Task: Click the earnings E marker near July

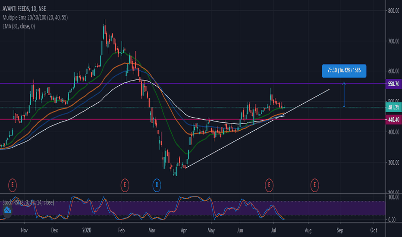Action: point(269,185)
